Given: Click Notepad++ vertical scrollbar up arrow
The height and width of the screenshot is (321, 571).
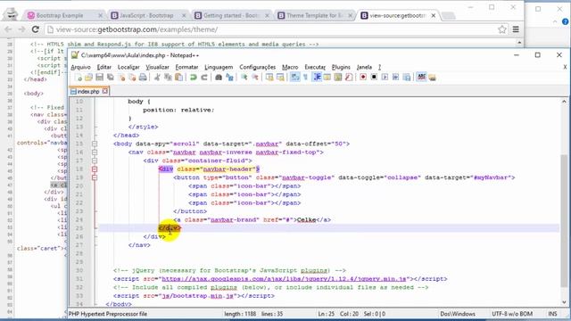Looking at the screenshot, I should pyautogui.click(x=564, y=101).
